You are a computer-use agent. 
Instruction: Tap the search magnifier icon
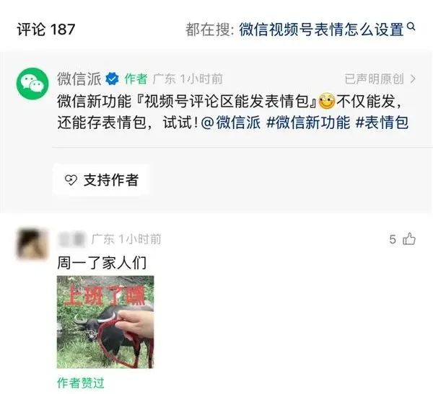pos(411,27)
